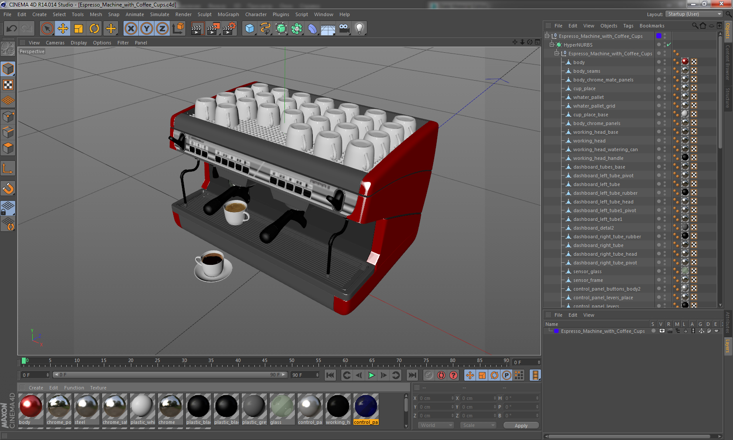Collapse the HyperNURBS tree node
The image size is (733, 440).
552,45
